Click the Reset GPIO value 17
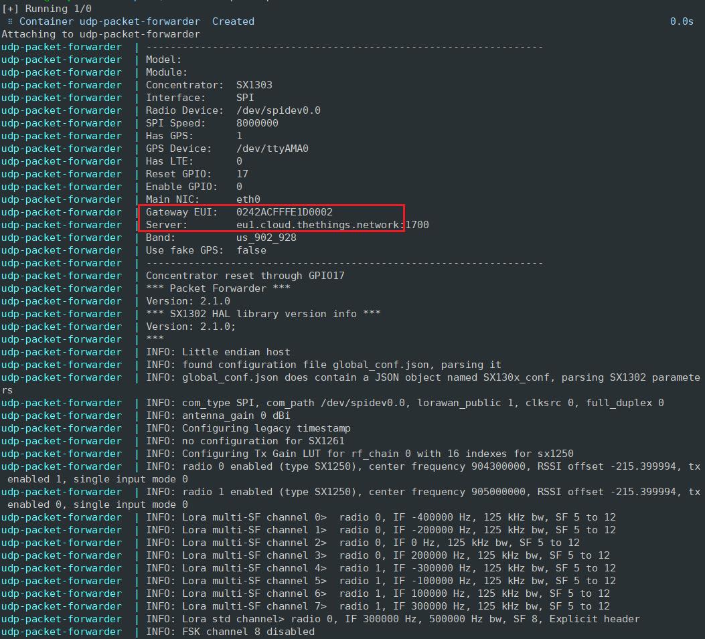 tap(242, 174)
